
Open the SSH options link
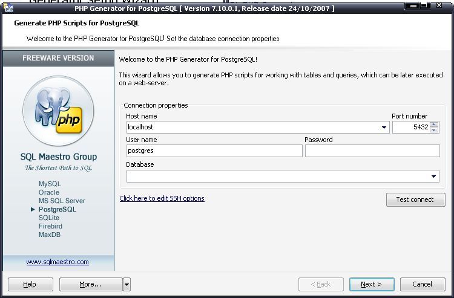pos(162,198)
